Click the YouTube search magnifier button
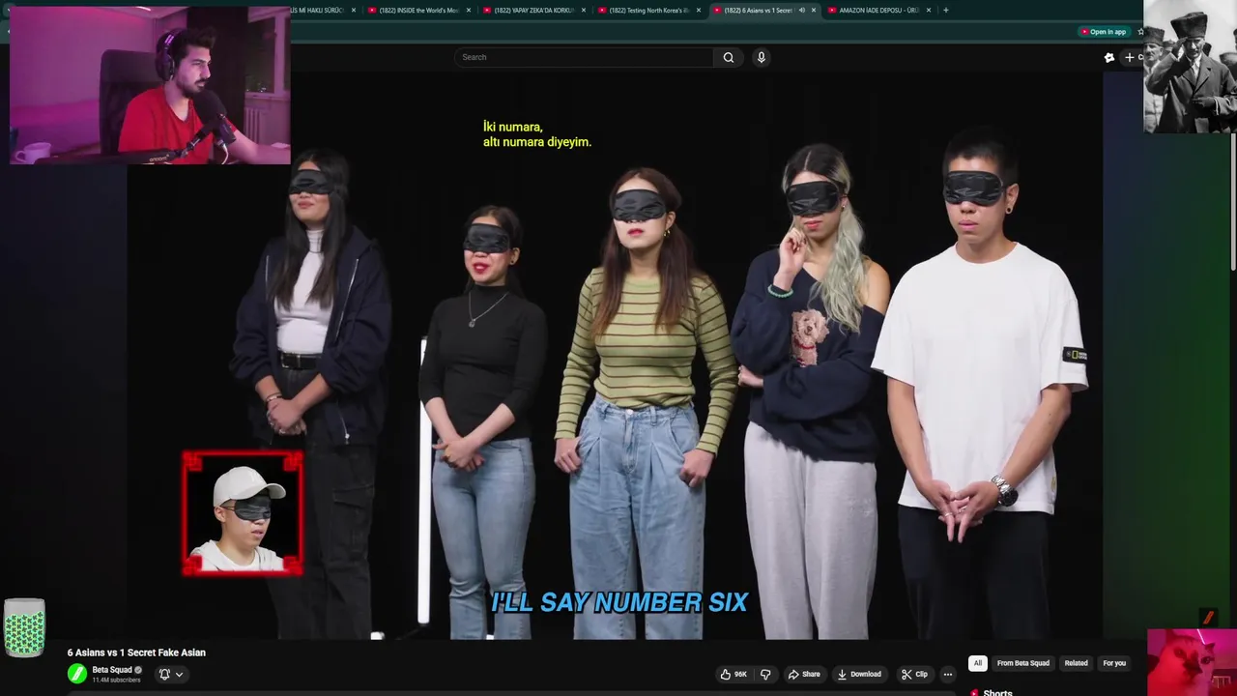Screen dimensions: 1237x696 click(x=729, y=57)
